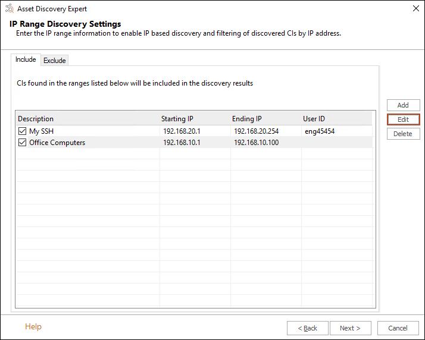
Task: Go back with the Back button
Action: [x=307, y=328]
